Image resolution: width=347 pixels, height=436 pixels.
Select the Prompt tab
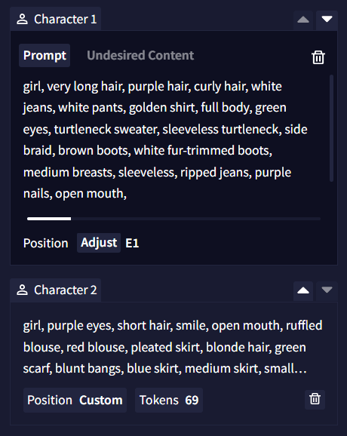coord(45,55)
